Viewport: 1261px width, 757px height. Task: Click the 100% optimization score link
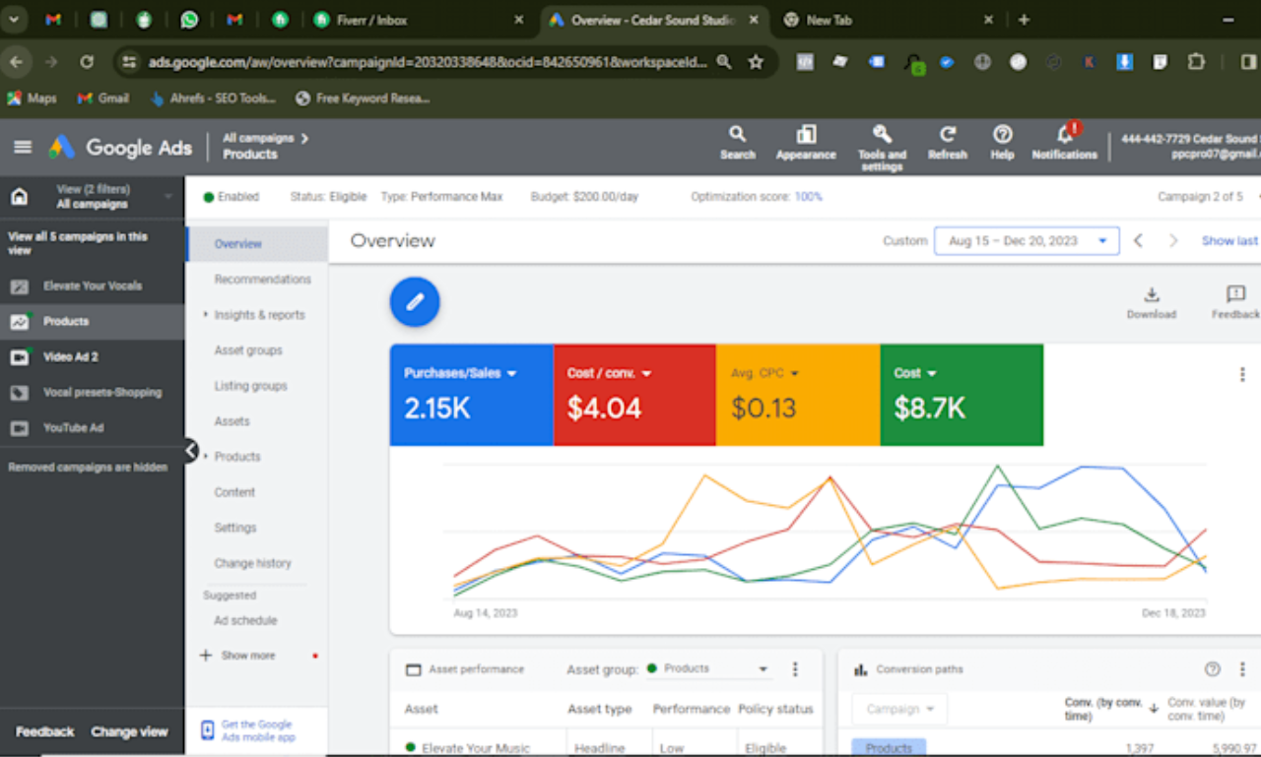[808, 196]
